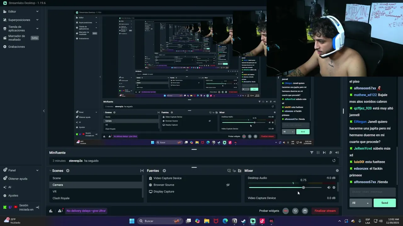Image resolution: width=403 pixels, height=226 pixels.
Task: Start recording with the REC button
Action: click(286, 211)
